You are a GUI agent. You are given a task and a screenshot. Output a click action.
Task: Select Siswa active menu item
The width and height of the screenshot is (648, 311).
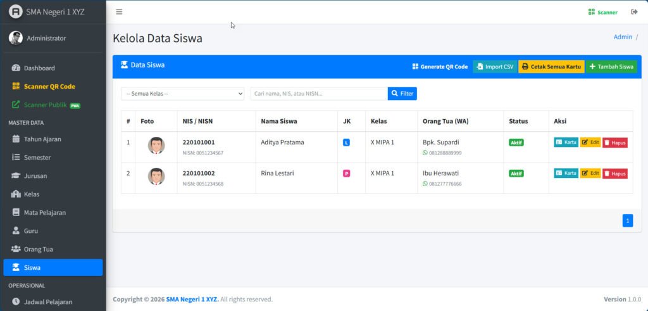[x=53, y=267]
